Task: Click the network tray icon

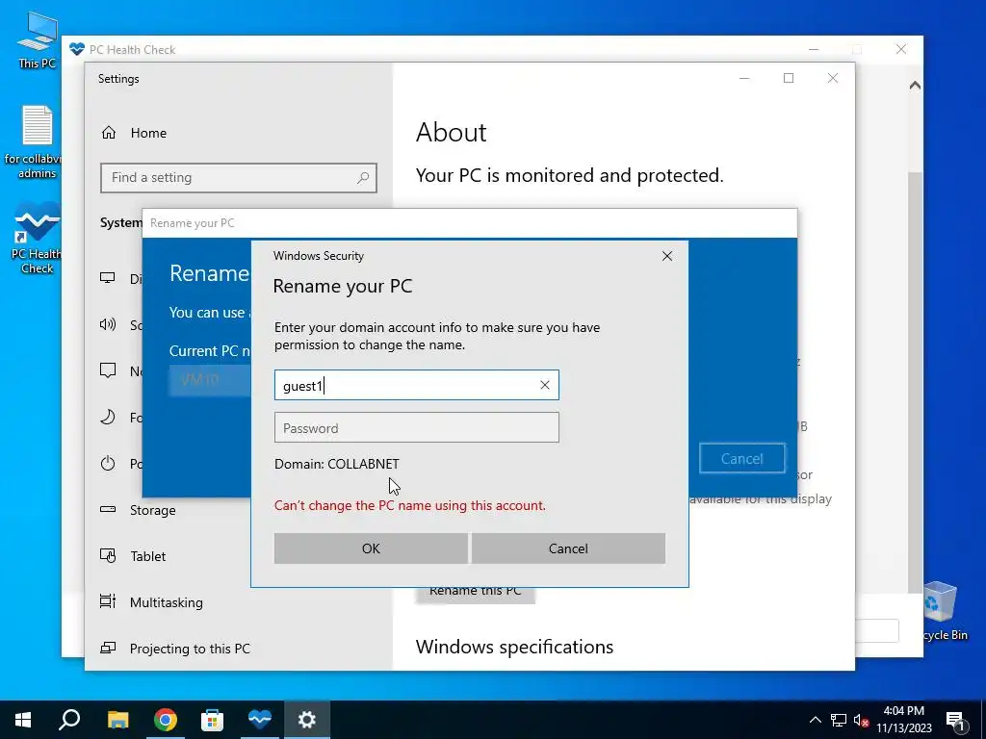Action: tap(839, 720)
